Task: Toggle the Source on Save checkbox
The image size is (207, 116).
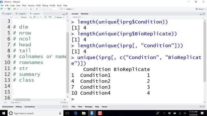Action: coord(19,17)
